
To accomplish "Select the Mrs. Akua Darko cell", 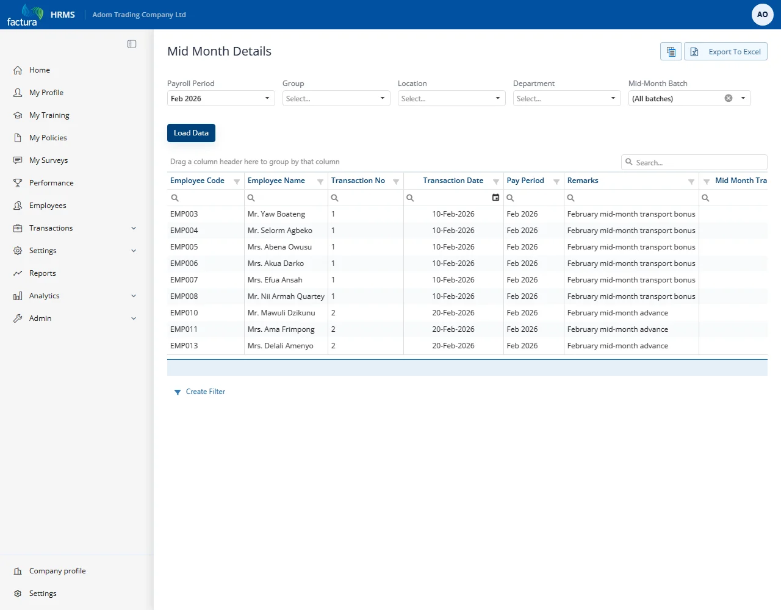I will tap(286, 264).
